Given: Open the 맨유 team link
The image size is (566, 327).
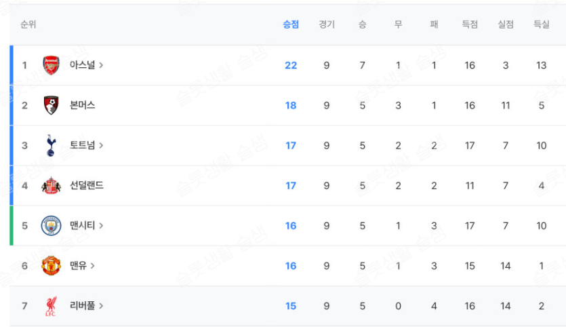Looking at the screenshot, I should pos(78,265).
